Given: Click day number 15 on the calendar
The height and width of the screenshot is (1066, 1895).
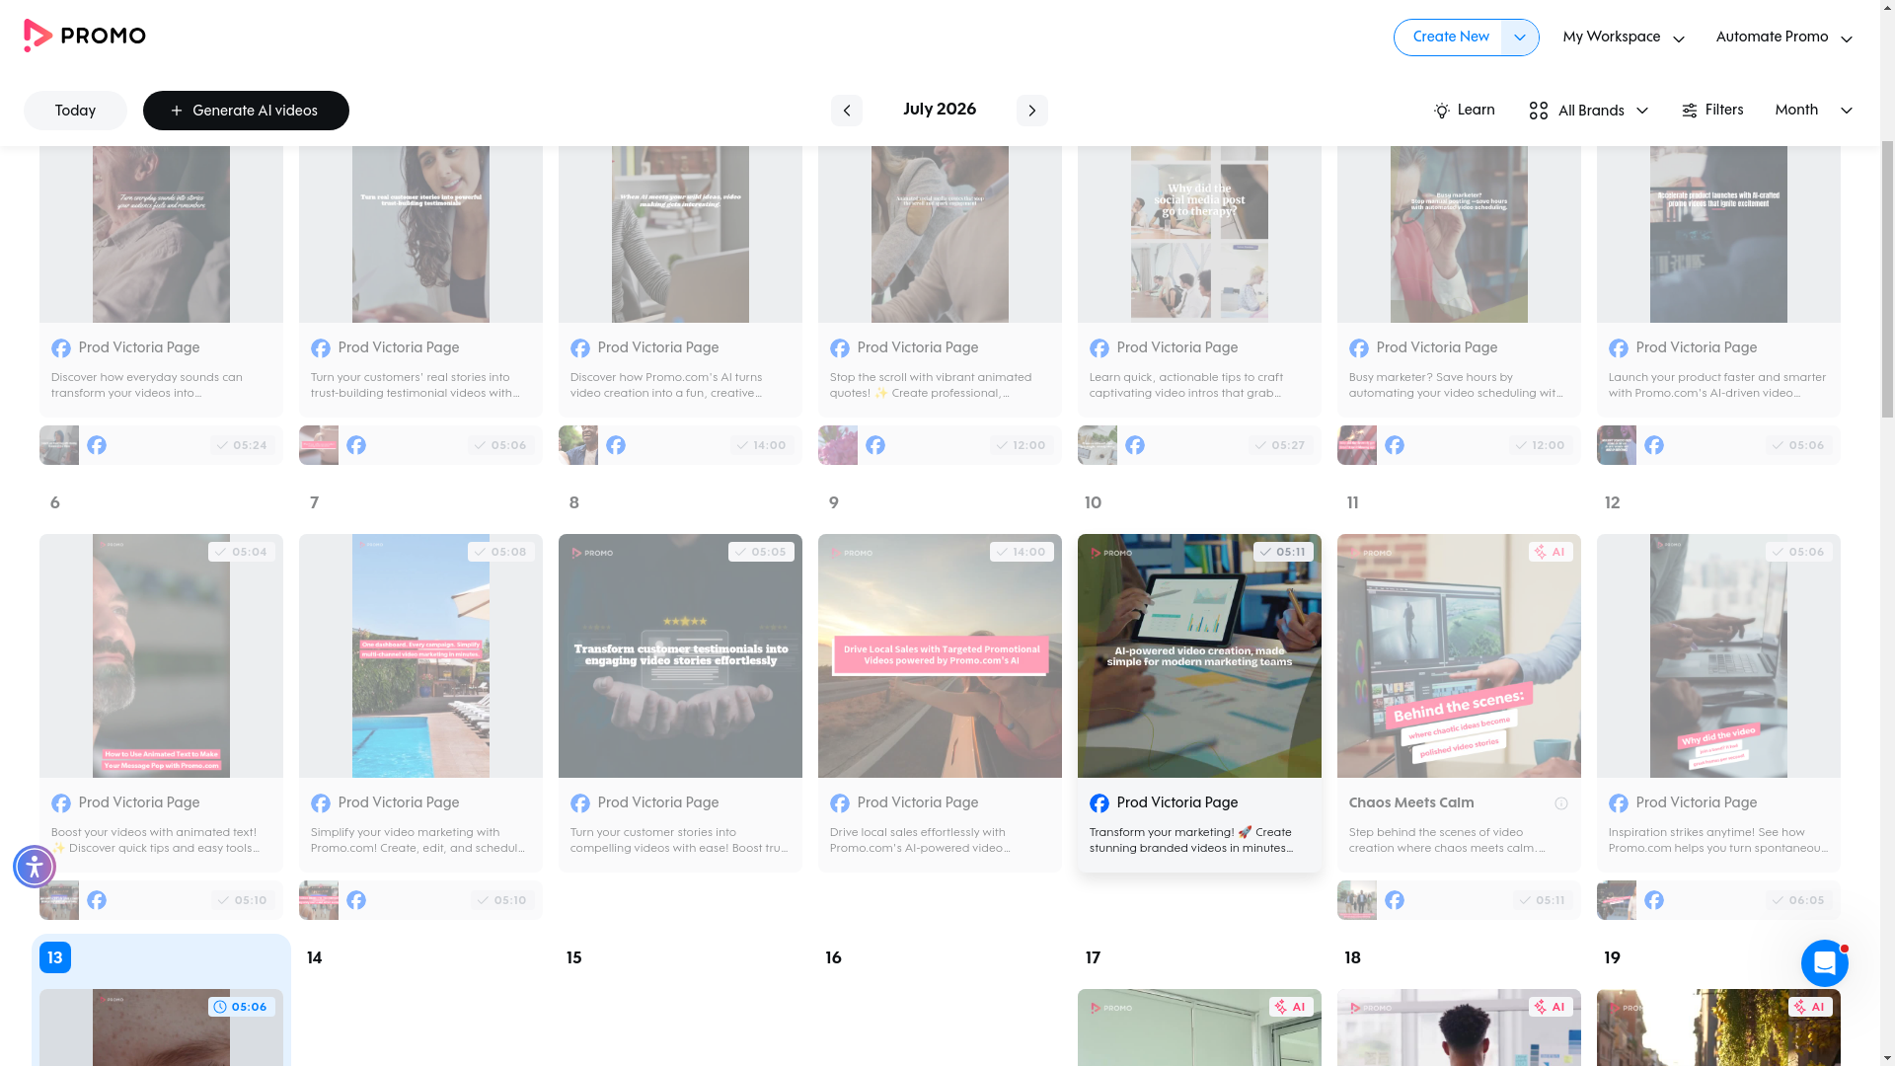Looking at the screenshot, I should pyautogui.click(x=574, y=958).
